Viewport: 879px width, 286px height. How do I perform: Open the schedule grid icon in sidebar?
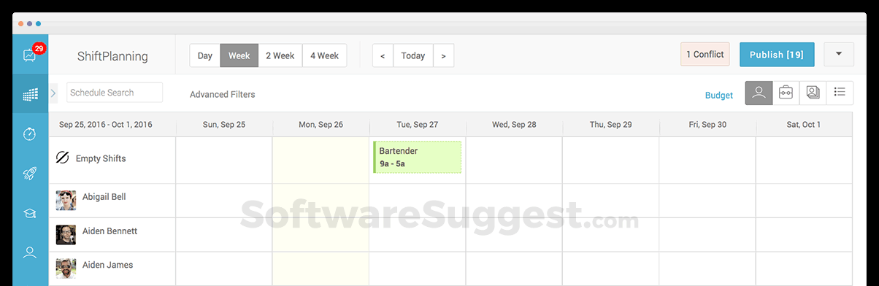[x=30, y=94]
